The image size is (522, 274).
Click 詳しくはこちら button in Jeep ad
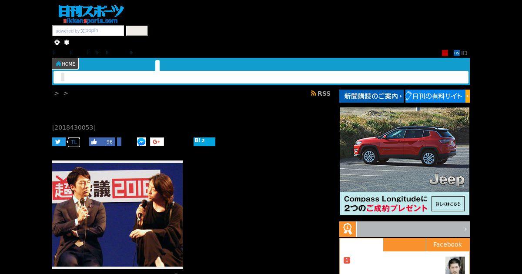coord(448,204)
